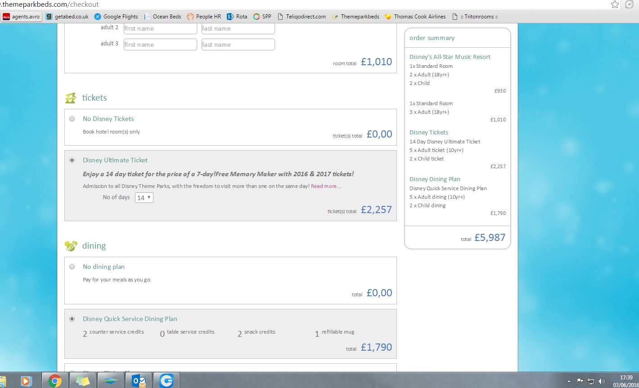This screenshot has width=639, height=388.
Task: Click the browser address bar URL
Action: pos(50,4)
